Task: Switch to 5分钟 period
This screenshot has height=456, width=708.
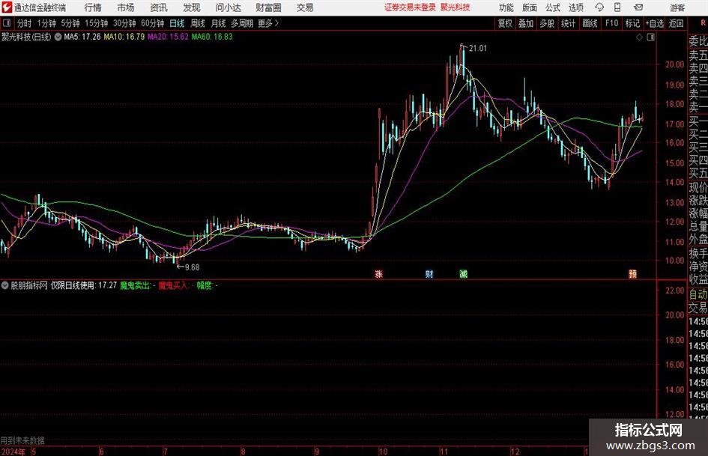Action: (x=70, y=23)
